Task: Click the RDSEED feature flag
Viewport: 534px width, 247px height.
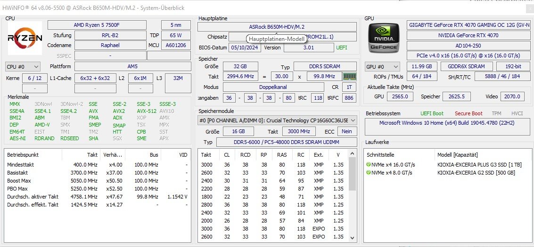Action: pyautogui.click(x=69, y=138)
